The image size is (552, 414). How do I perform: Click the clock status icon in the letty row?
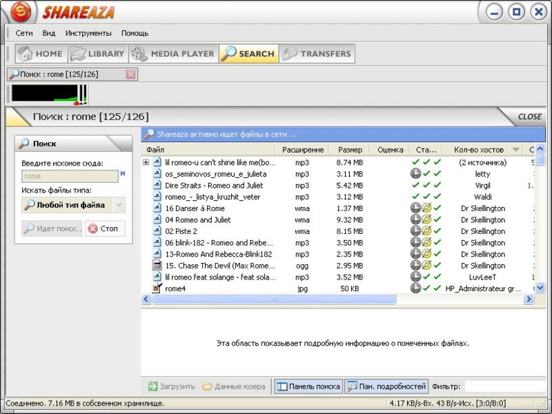pos(416,174)
